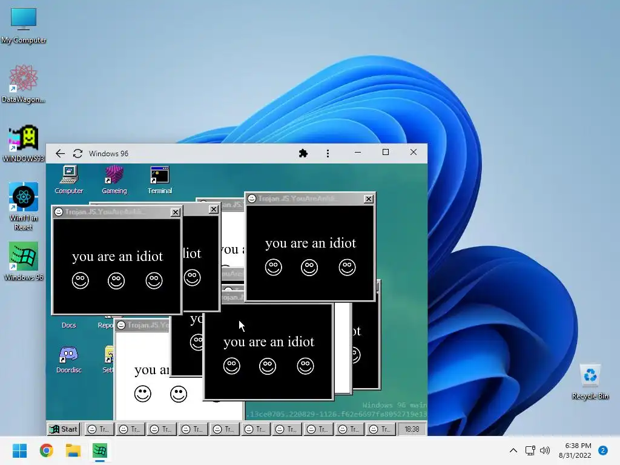Open the three-dot menu in Windows 96 window
The image size is (620, 465).
coord(328,153)
